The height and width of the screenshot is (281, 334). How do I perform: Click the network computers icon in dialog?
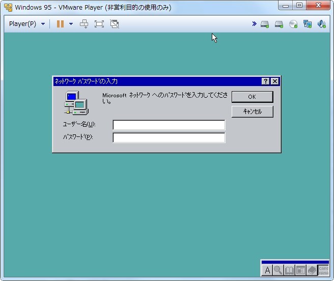(x=76, y=103)
